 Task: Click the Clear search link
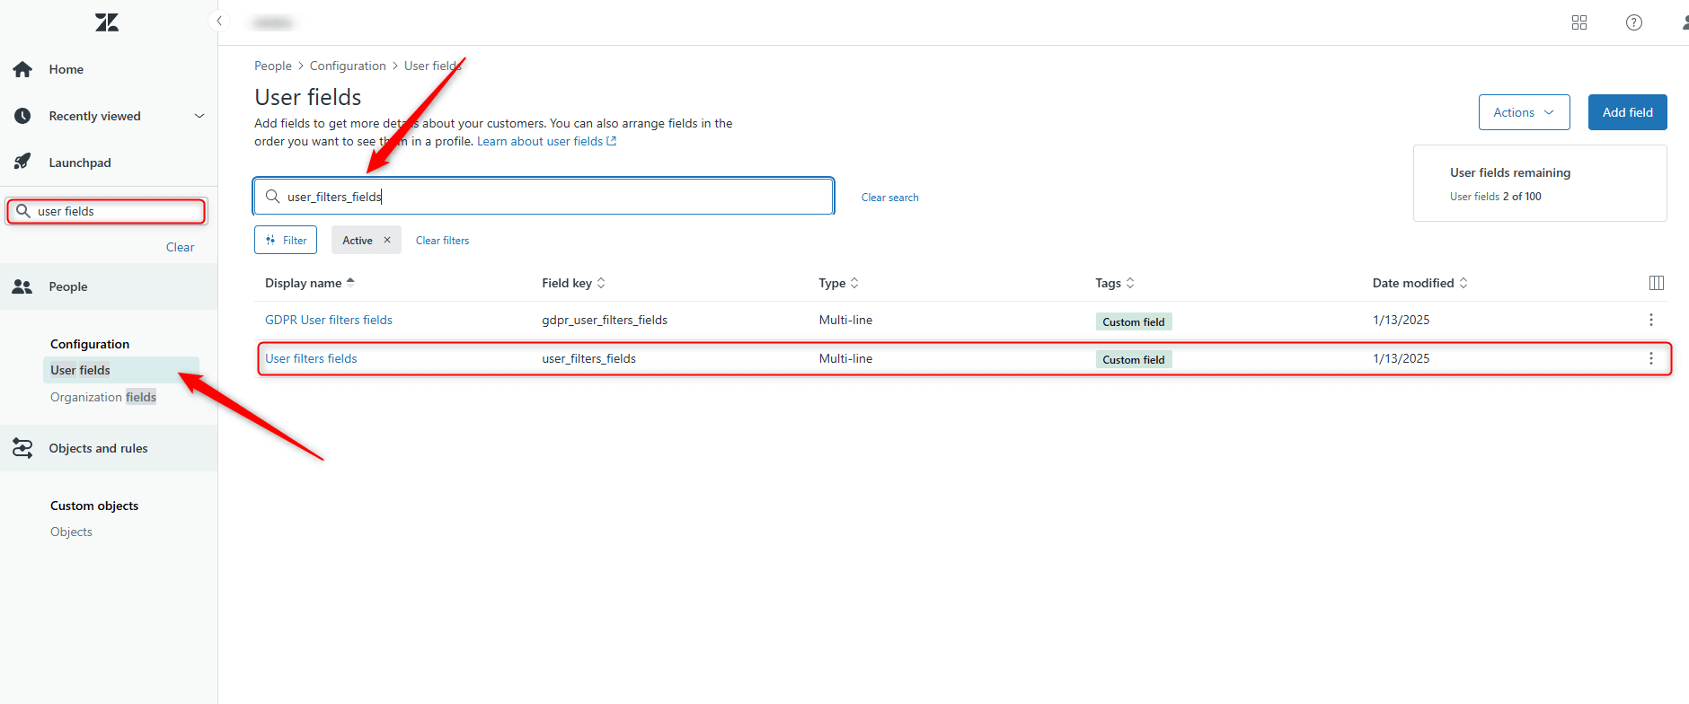pos(889,198)
